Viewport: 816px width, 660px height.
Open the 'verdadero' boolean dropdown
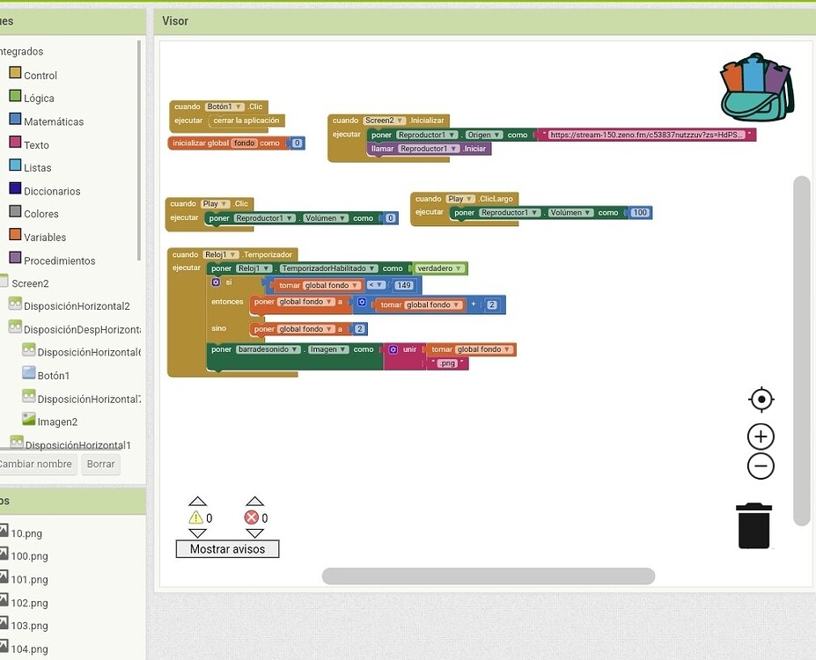click(x=440, y=268)
